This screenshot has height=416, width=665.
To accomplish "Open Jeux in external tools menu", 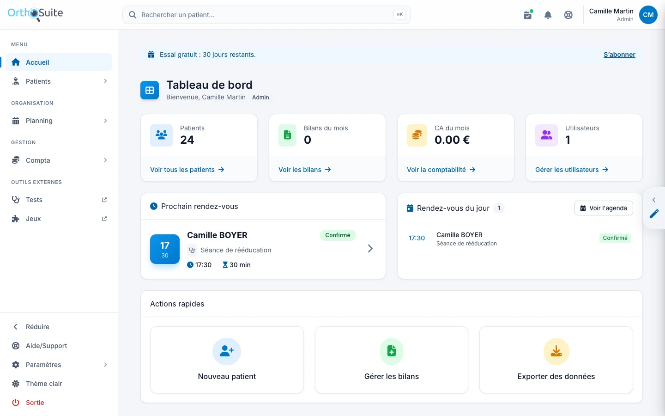I will point(59,219).
